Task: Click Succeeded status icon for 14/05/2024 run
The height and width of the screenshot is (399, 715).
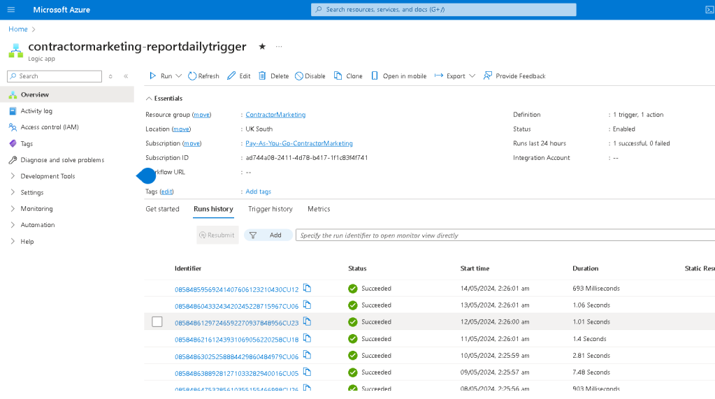Action: point(352,289)
